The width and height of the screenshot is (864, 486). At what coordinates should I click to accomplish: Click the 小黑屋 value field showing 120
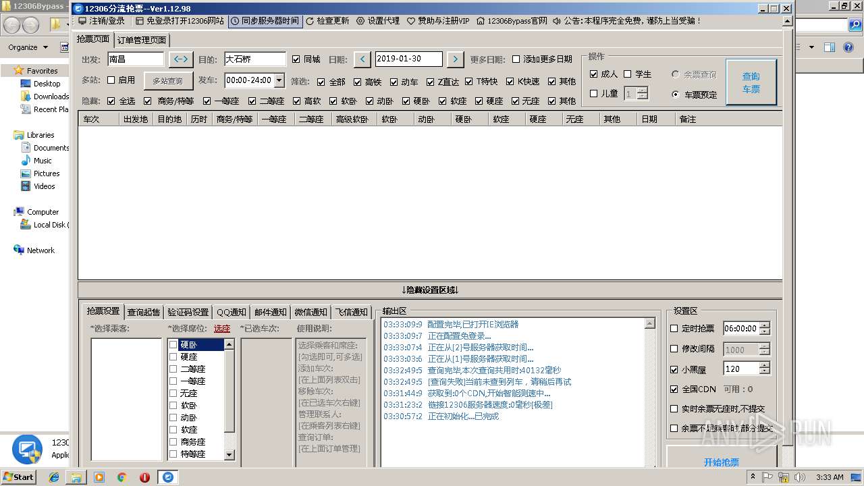(741, 369)
